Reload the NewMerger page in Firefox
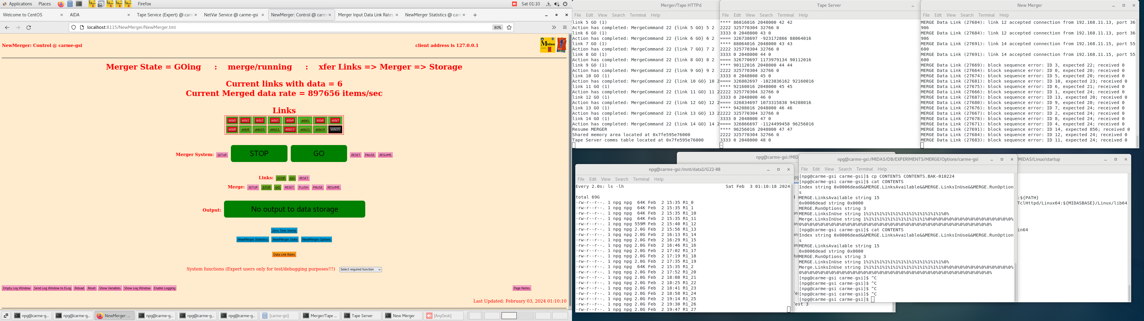1144x321 pixels. [29, 27]
